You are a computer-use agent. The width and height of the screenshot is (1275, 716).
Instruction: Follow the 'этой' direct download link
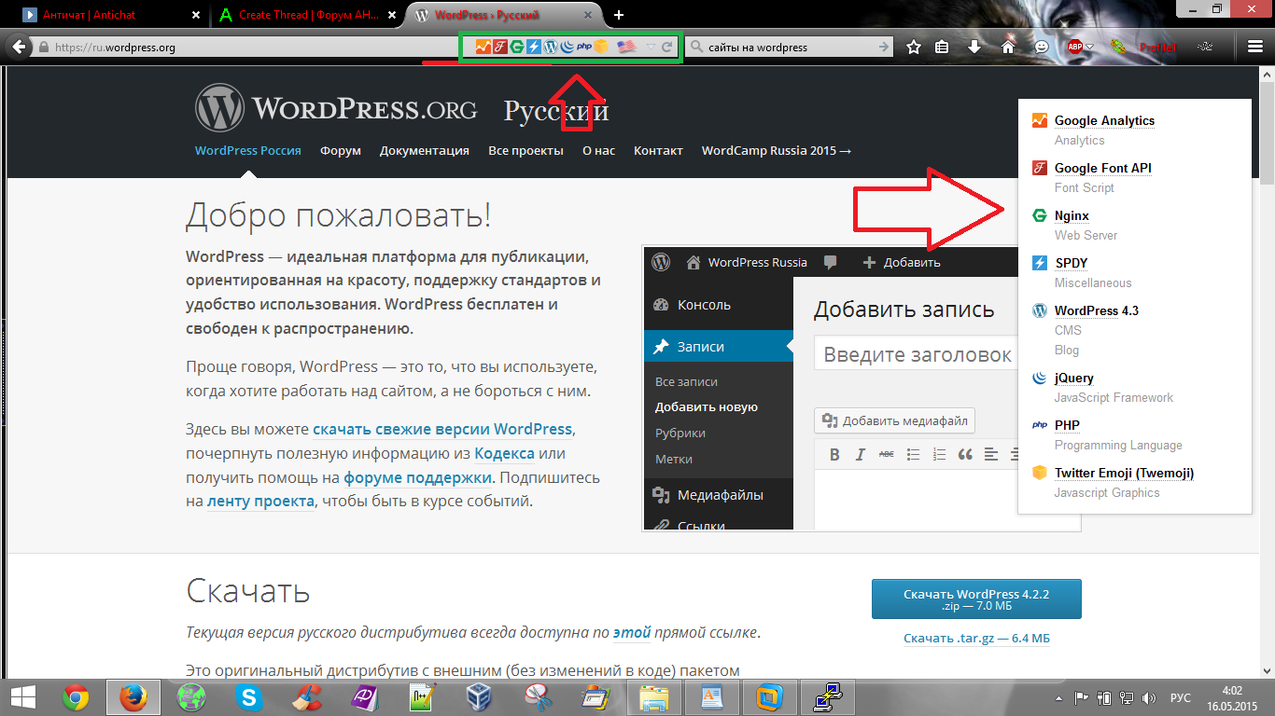tap(632, 632)
